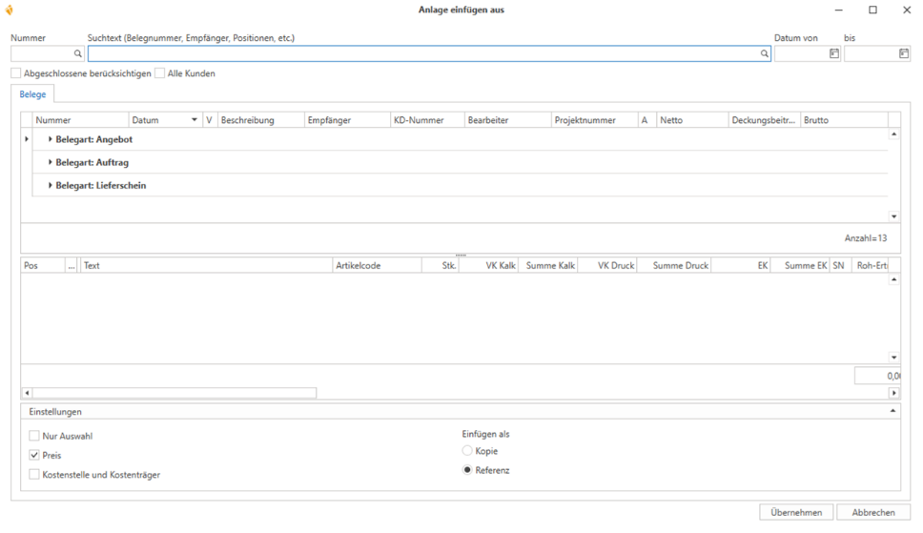This screenshot has height=533, width=923.
Task: Tick the 'Alle Kunden' checkbox
Action: point(160,73)
